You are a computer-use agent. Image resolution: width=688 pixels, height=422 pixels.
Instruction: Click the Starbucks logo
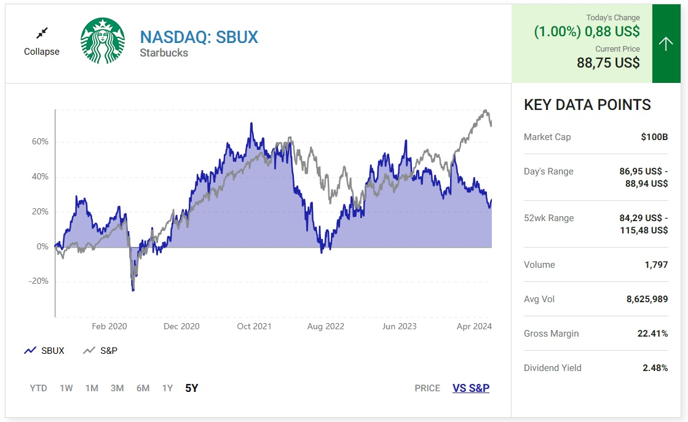[103, 41]
